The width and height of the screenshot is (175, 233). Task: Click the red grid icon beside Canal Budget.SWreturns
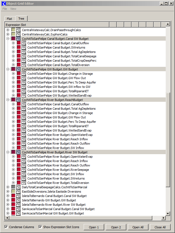19,47
